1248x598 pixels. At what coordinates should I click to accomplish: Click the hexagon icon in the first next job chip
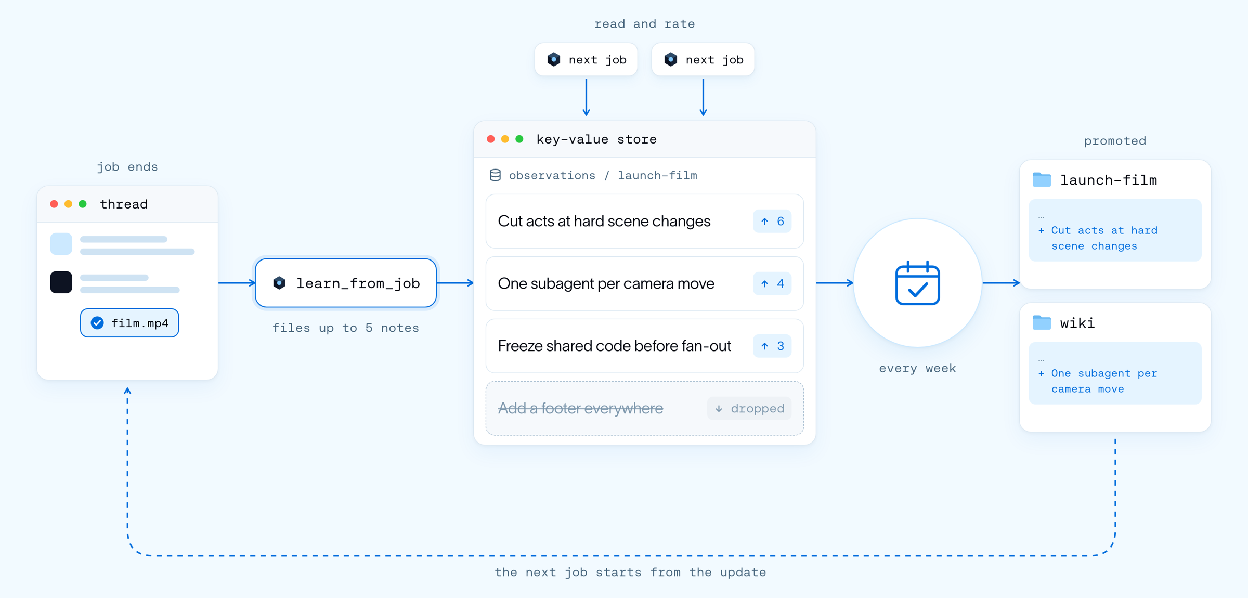(x=554, y=59)
